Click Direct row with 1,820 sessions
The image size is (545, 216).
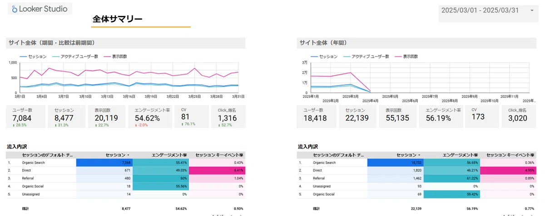point(417,170)
